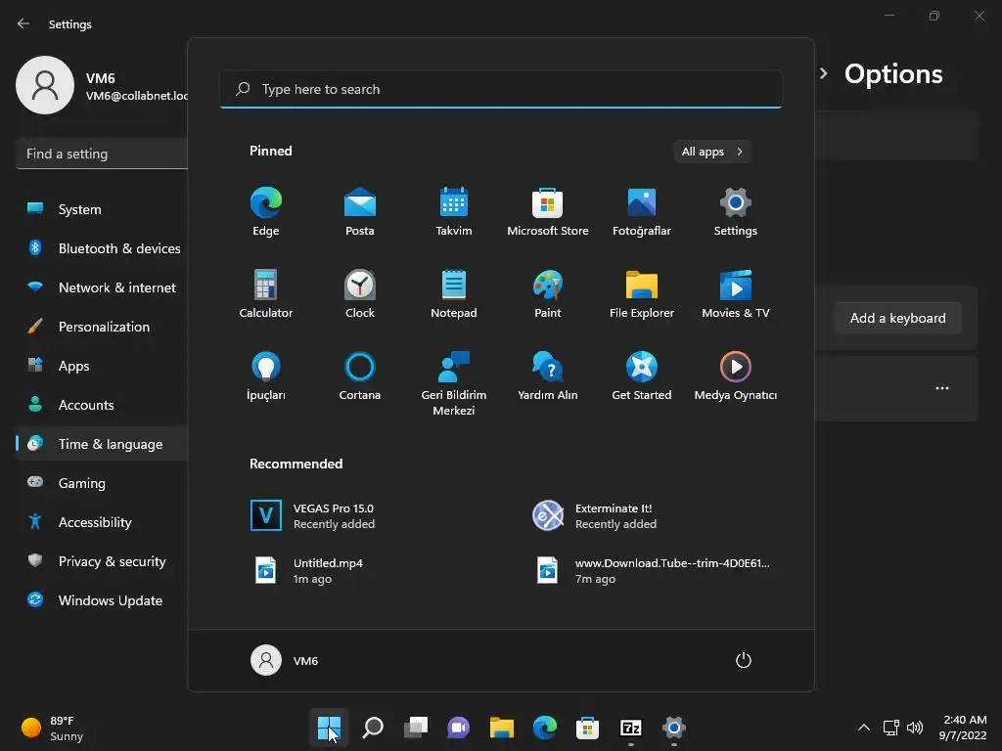
Task: Open the Paint app
Action: (x=548, y=294)
